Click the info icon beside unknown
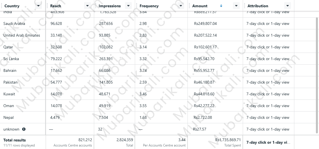 coord(24,129)
